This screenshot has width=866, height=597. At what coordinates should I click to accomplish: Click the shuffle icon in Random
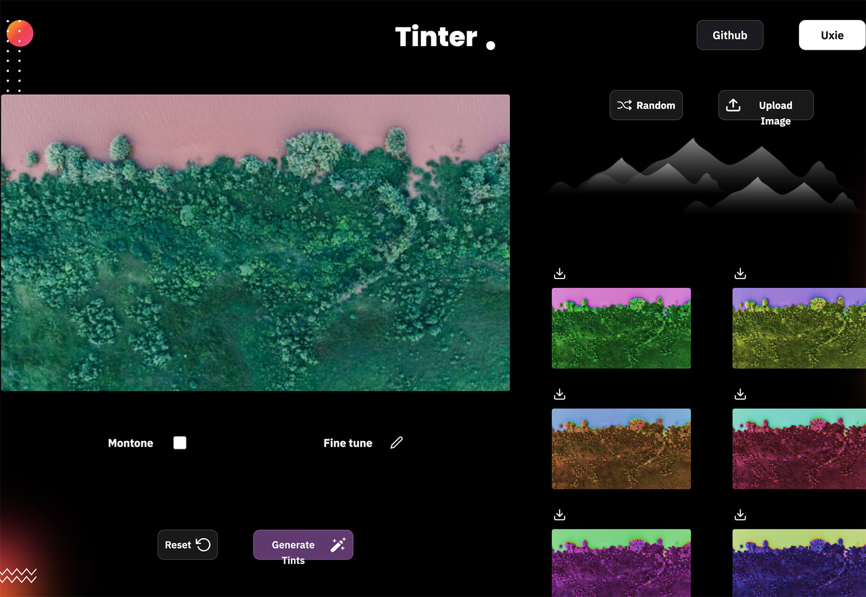pos(624,105)
